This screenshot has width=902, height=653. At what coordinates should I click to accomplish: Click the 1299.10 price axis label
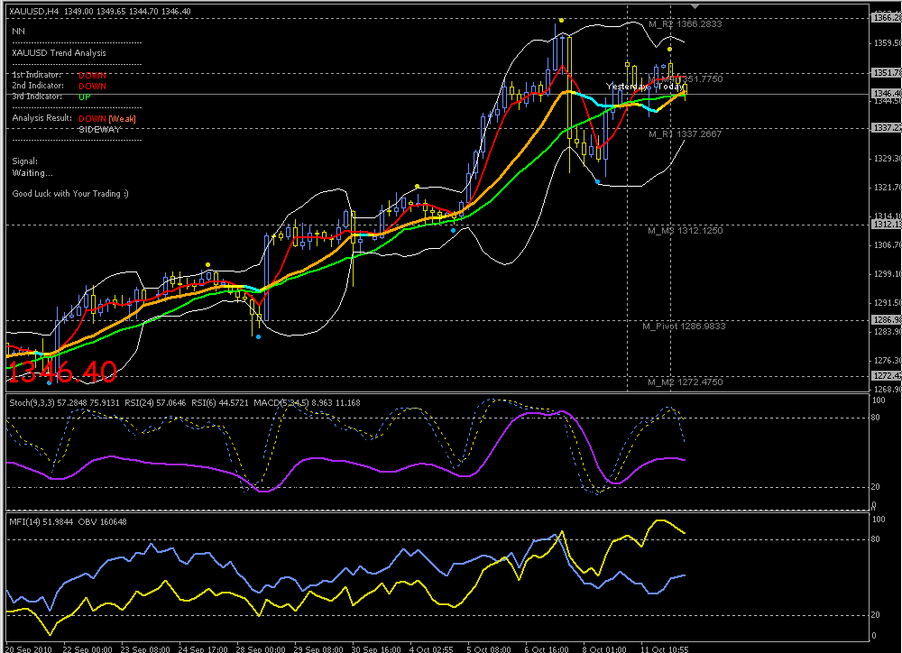point(887,274)
